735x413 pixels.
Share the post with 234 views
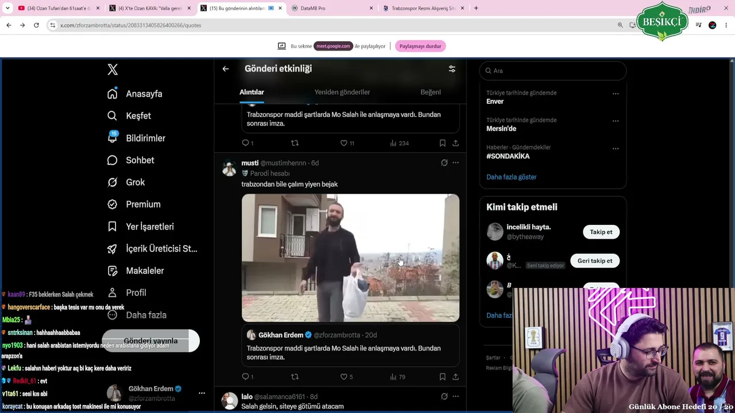click(x=455, y=143)
